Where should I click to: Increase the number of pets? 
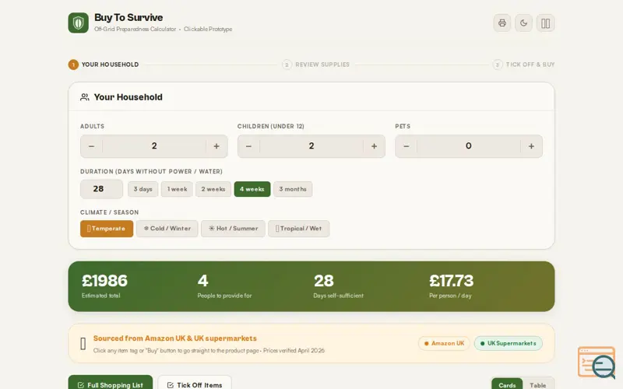(531, 146)
